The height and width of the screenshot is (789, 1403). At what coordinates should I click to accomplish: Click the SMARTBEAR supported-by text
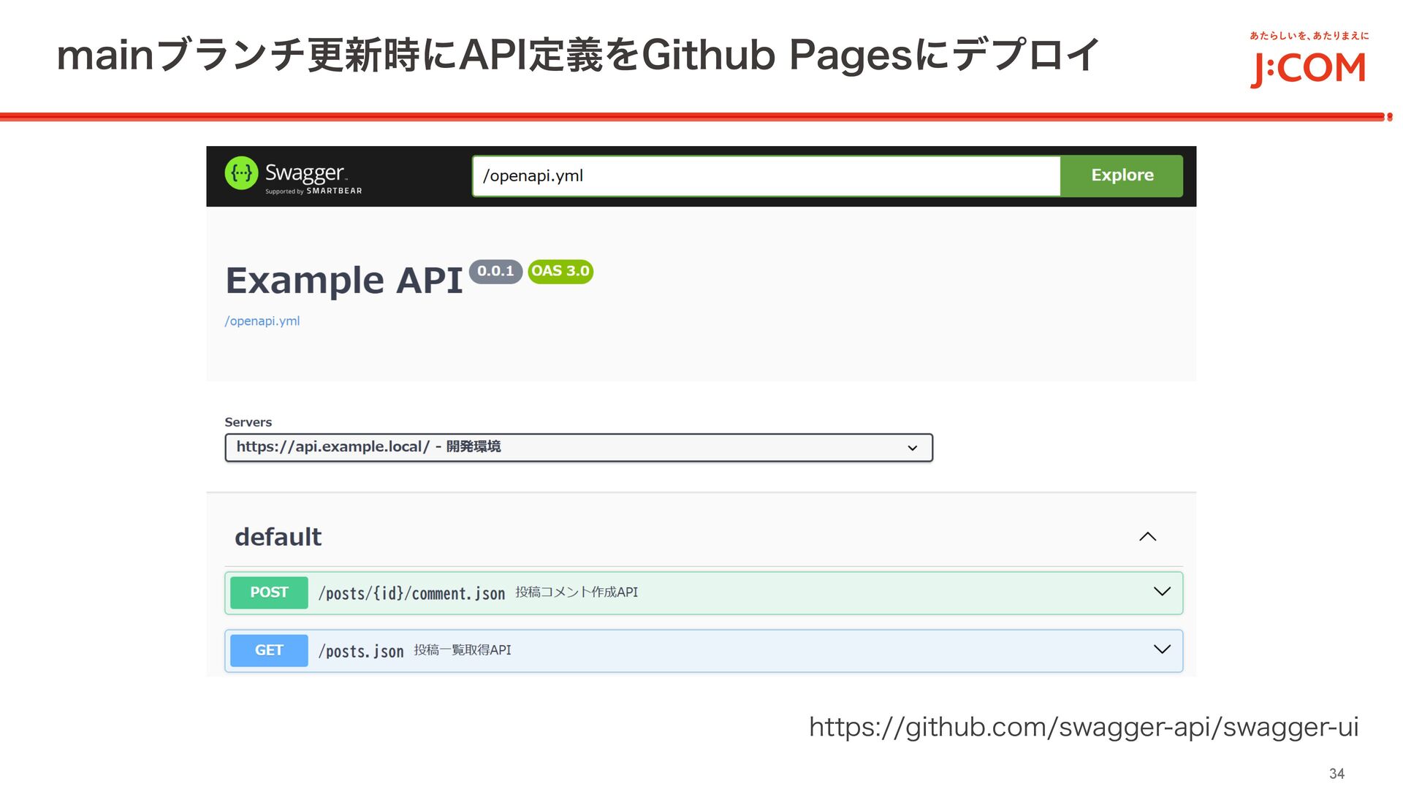point(313,191)
